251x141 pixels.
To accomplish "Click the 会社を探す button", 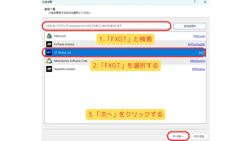I will [x=190, y=26].
